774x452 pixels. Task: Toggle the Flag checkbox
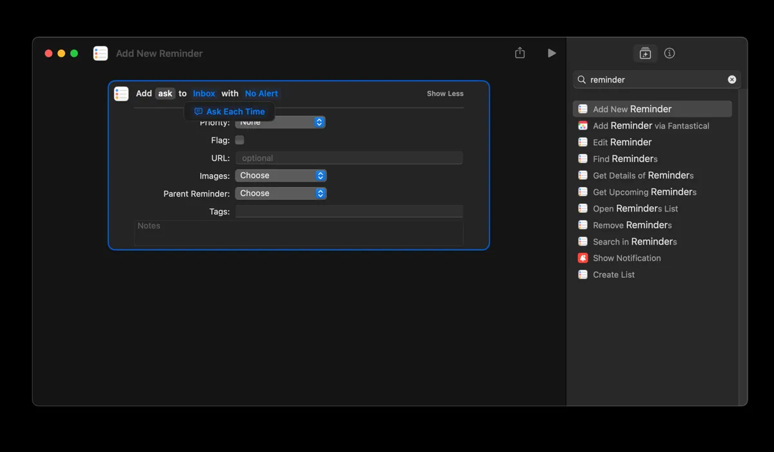click(239, 140)
